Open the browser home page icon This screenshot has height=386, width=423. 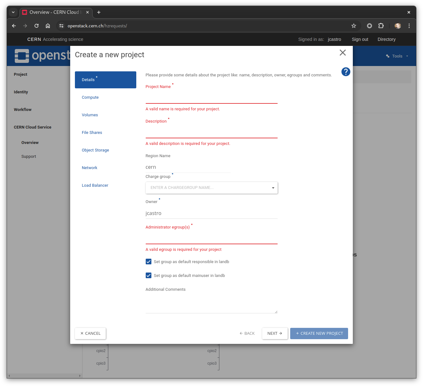(x=48, y=26)
